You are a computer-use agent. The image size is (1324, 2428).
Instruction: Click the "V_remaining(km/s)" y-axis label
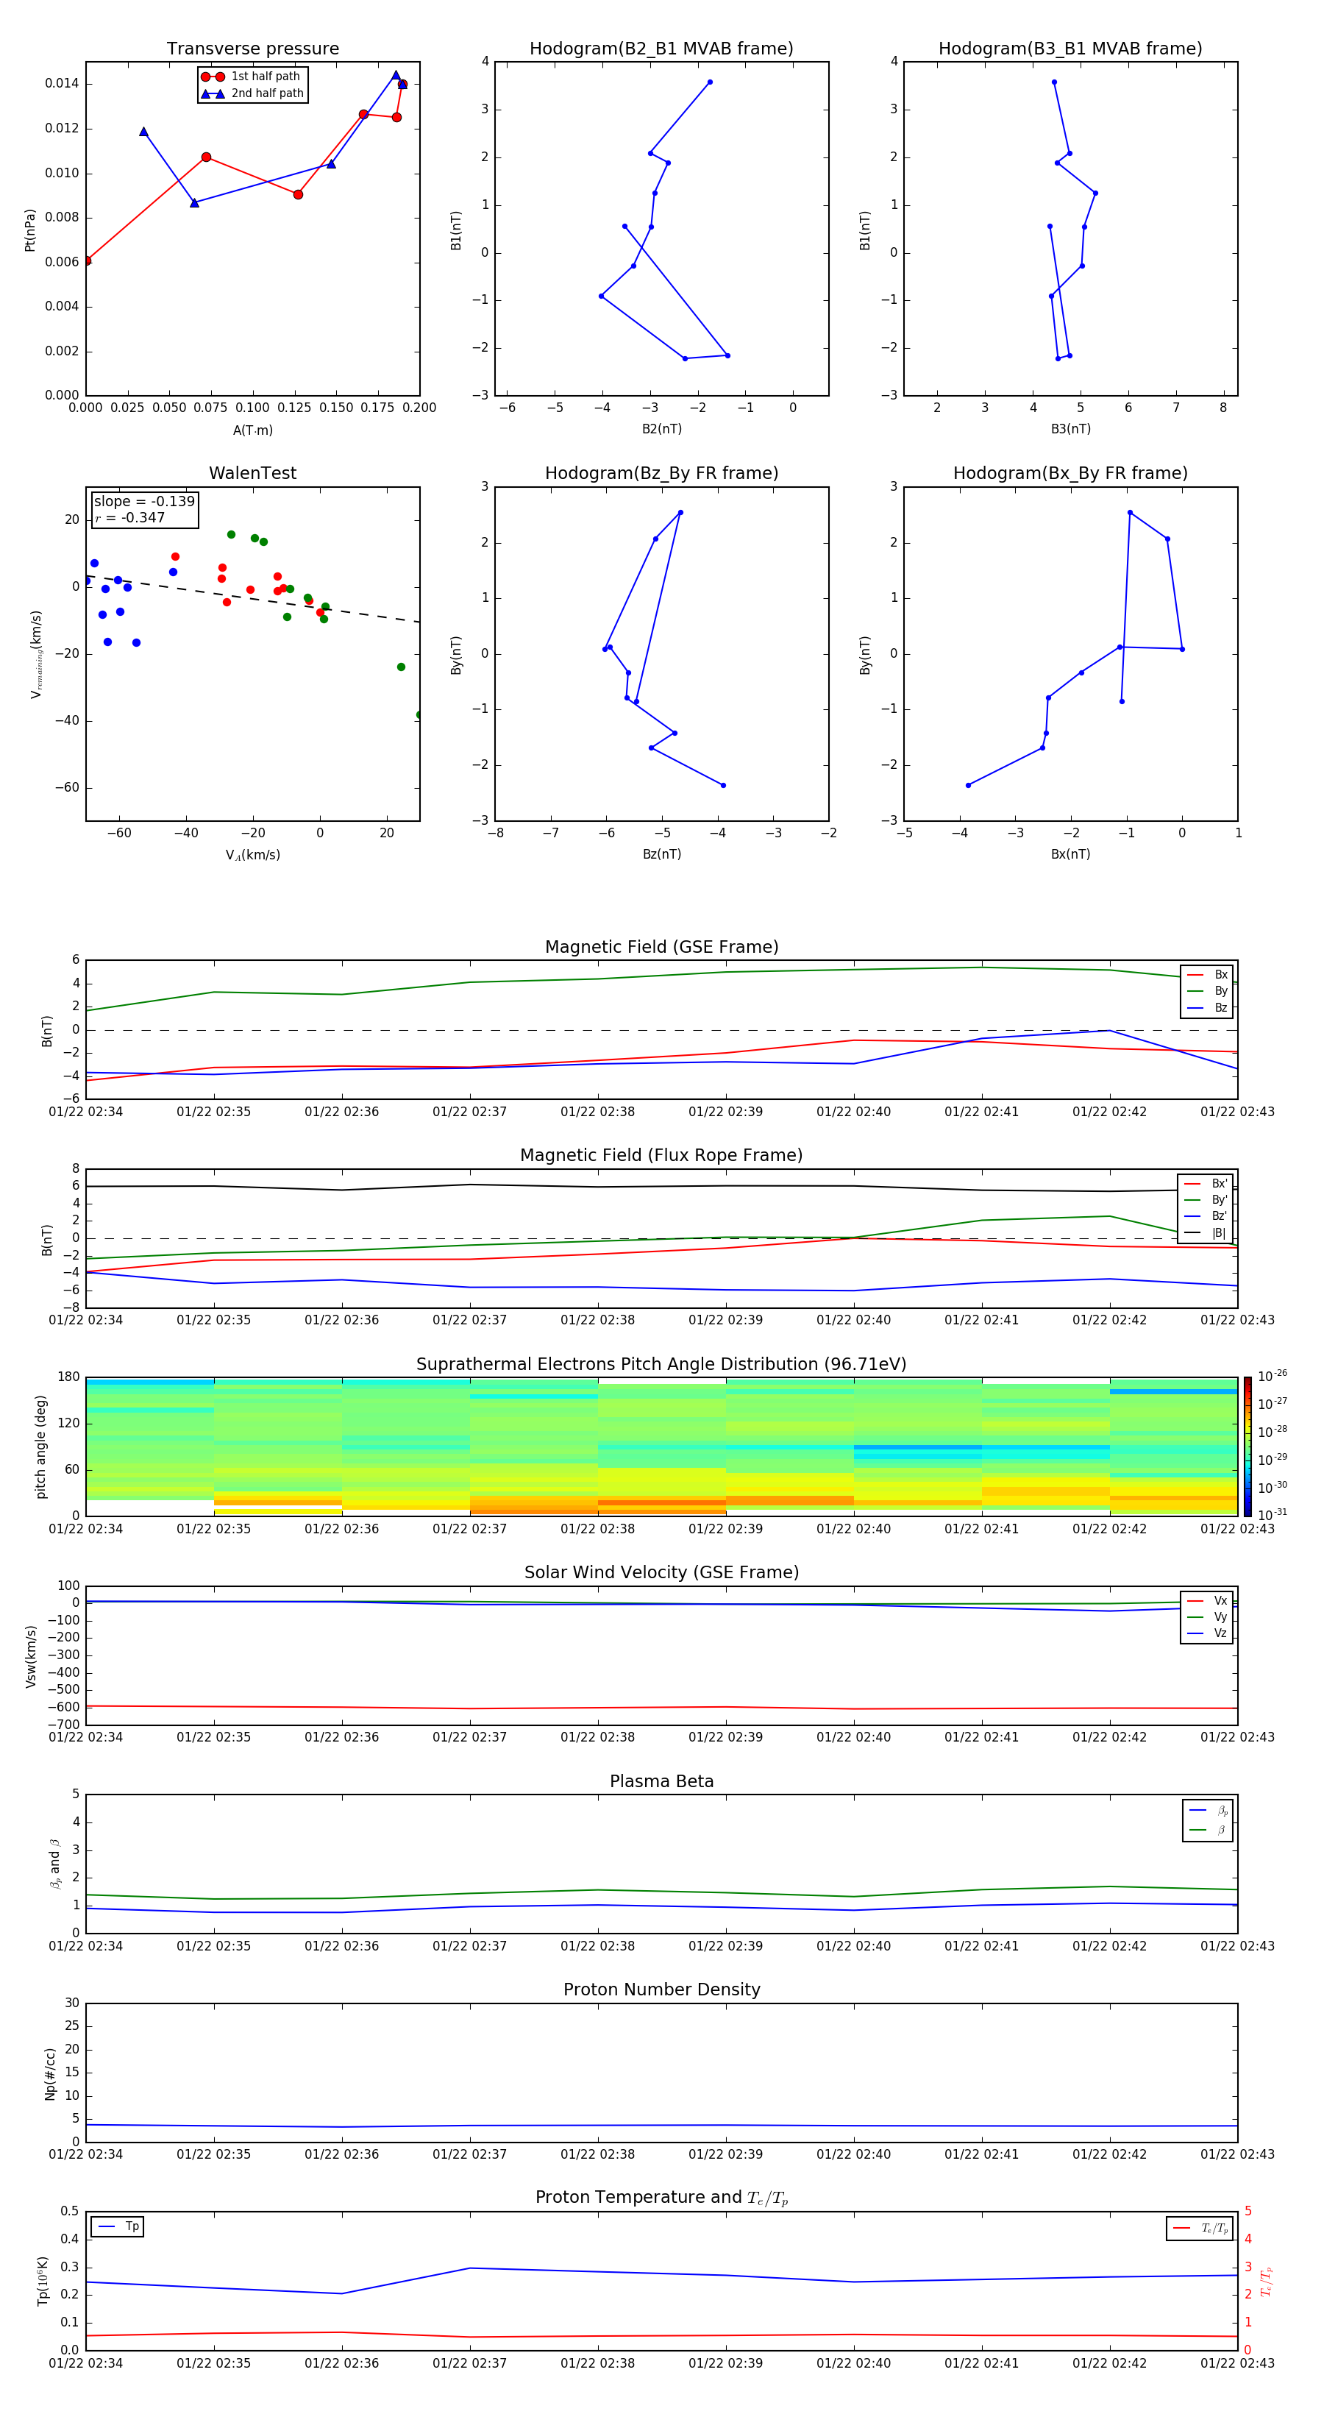pos(36,654)
